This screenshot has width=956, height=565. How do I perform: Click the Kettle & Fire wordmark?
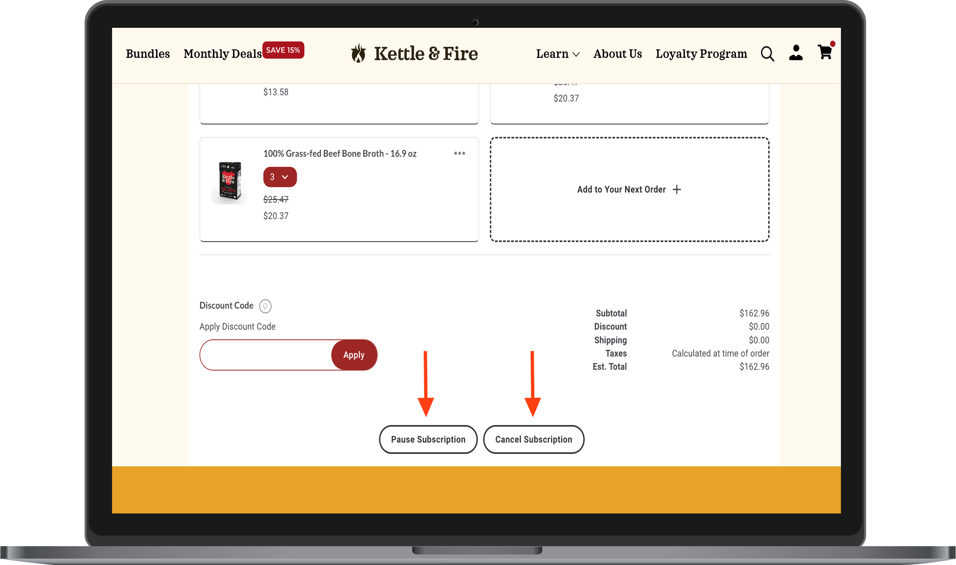425,53
